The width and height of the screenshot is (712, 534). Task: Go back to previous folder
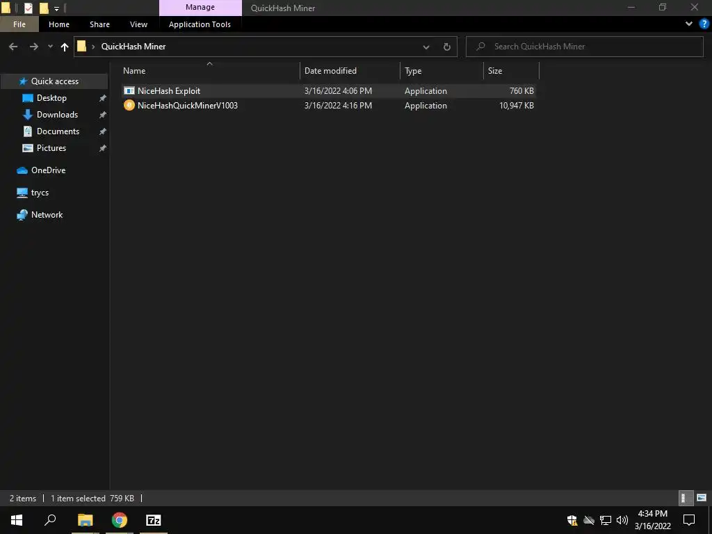(13, 47)
